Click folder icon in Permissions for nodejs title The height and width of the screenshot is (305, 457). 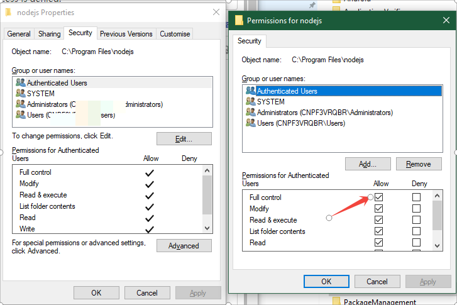[239, 20]
